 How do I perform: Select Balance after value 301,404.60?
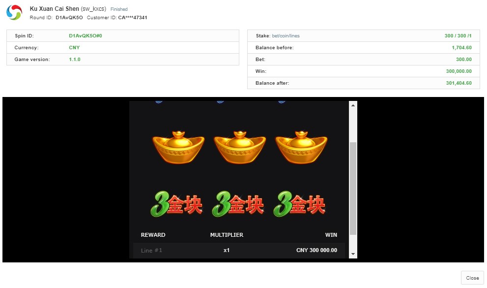coord(458,83)
